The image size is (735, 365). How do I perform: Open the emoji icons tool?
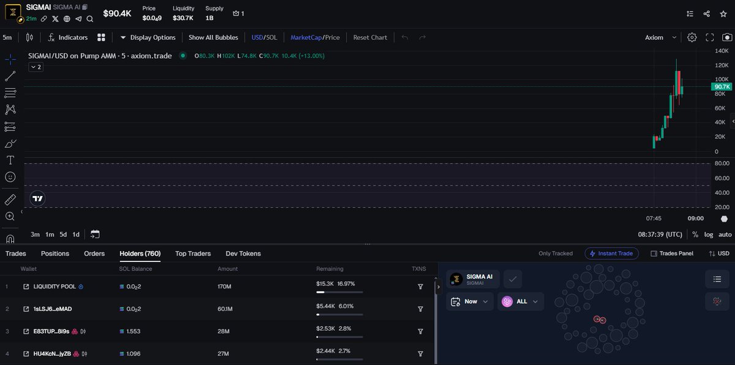[x=10, y=177]
